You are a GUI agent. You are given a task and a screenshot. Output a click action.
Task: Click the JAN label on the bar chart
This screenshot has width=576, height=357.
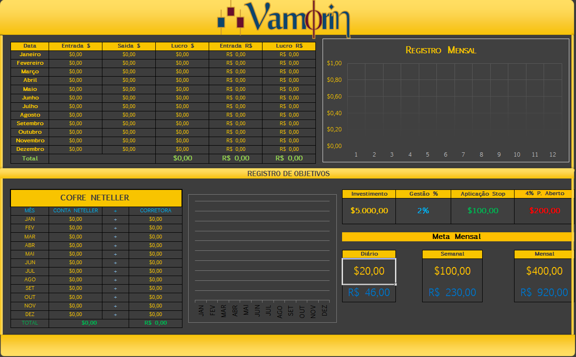click(x=201, y=310)
